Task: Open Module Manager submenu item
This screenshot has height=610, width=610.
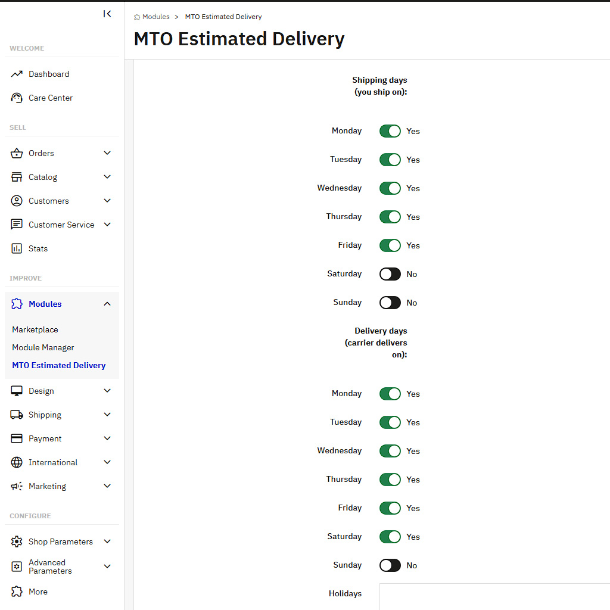Action: [x=43, y=347]
